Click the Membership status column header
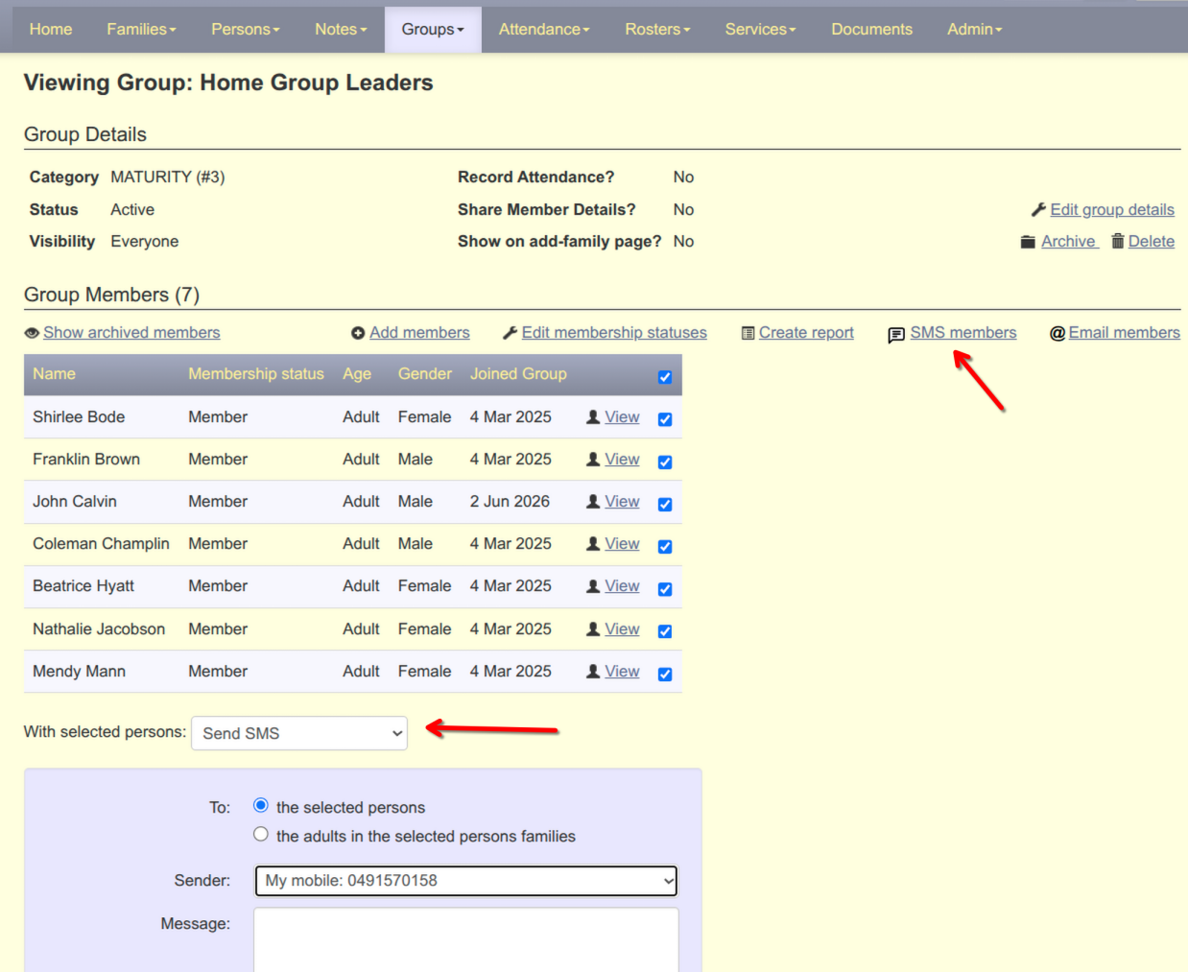 256,374
